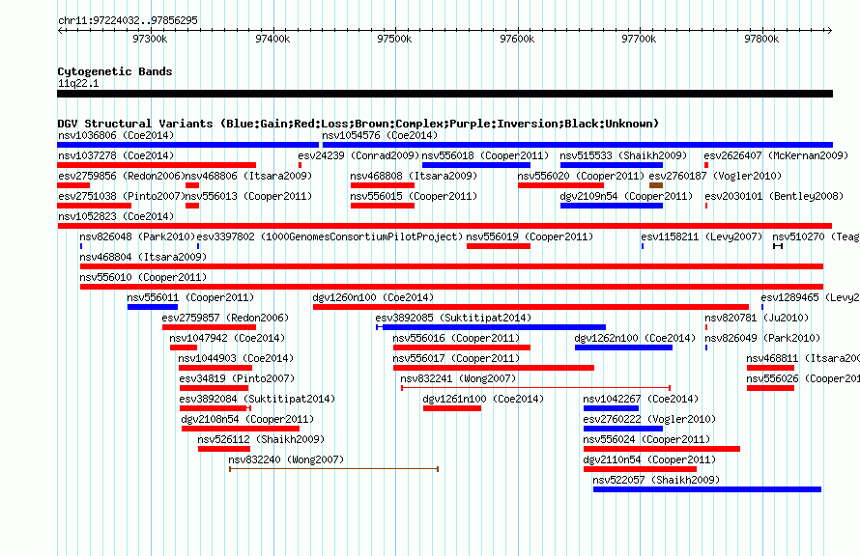Click the nsv1052823 (Coe2014) label

tap(116, 216)
